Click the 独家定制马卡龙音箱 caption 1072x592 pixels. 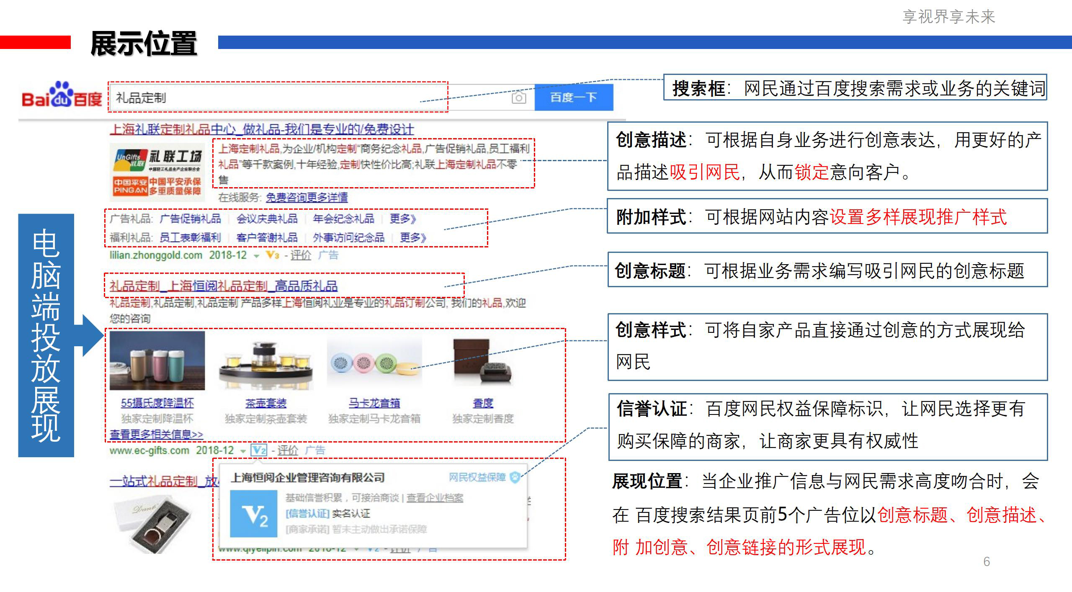[x=374, y=418]
